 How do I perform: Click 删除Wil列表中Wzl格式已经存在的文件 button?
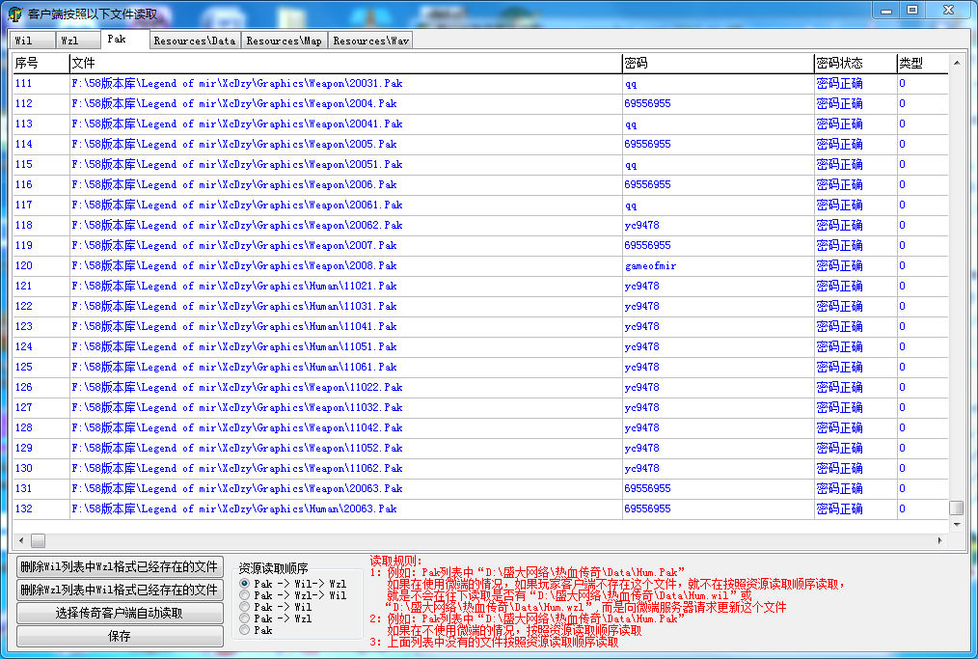(120, 566)
